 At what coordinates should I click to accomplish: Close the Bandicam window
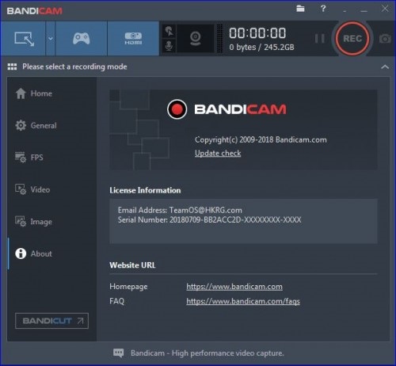coord(385,9)
